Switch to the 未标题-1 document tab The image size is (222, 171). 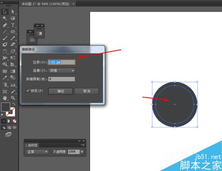[x=45, y=4]
